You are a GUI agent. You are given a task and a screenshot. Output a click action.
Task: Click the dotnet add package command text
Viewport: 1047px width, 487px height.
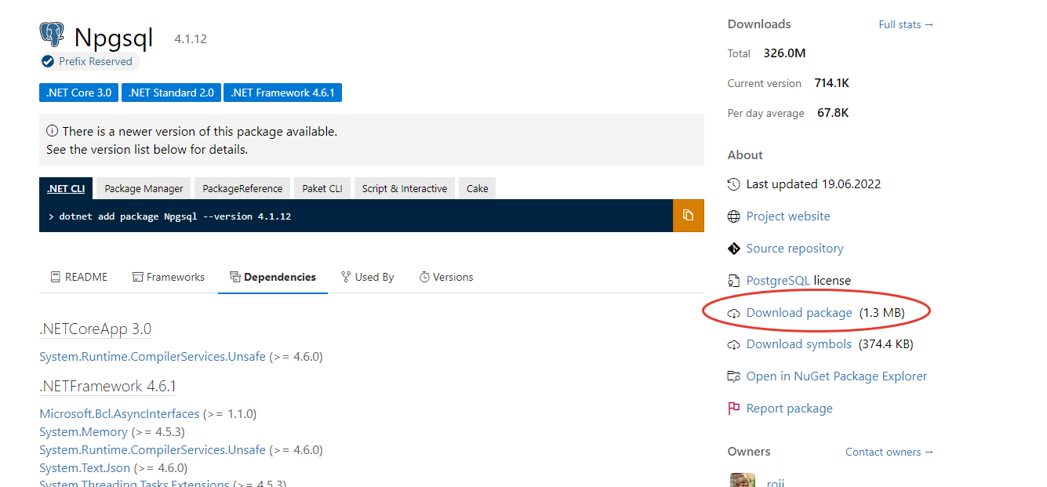click(175, 216)
